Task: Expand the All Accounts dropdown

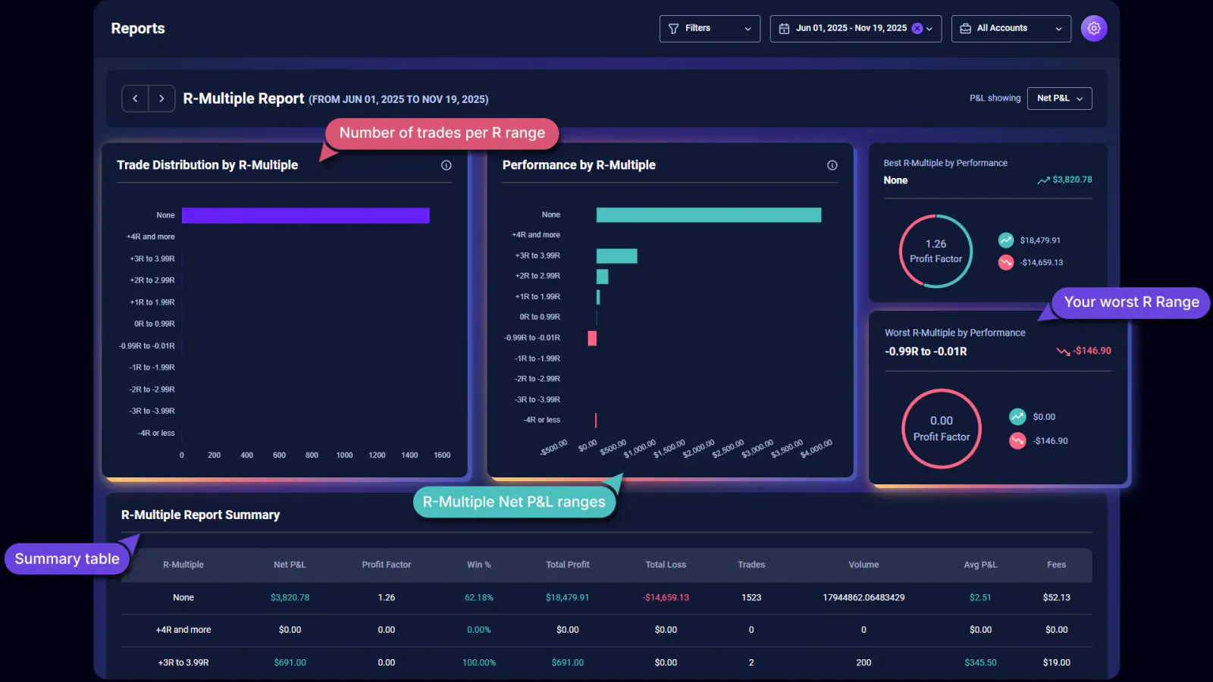Action: point(1011,28)
